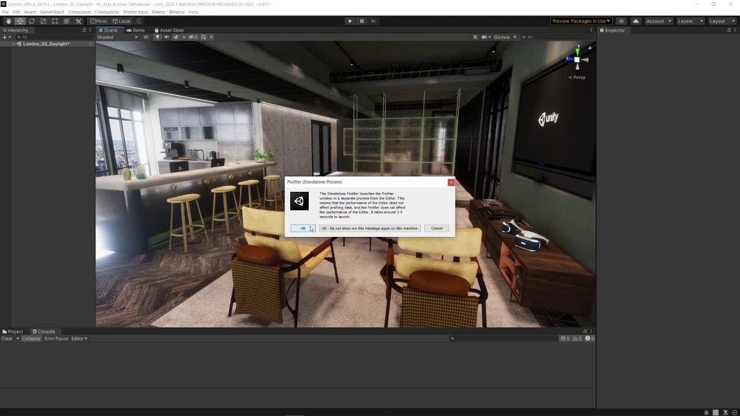Select the Scale tool

pyautogui.click(x=43, y=21)
